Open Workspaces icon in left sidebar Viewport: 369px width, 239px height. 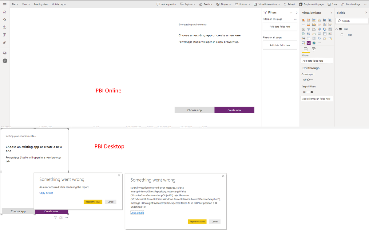click(x=5, y=53)
